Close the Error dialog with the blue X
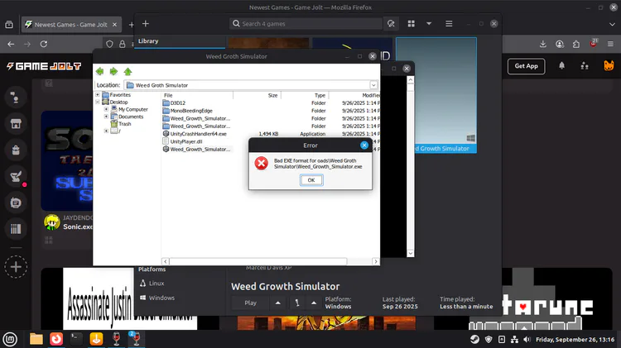 pos(364,145)
